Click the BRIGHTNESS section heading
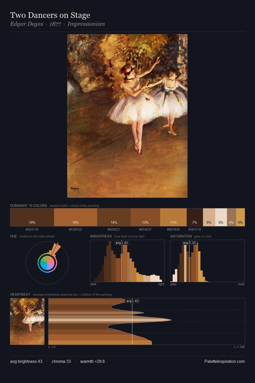The height and width of the screenshot is (383, 255). [101, 236]
